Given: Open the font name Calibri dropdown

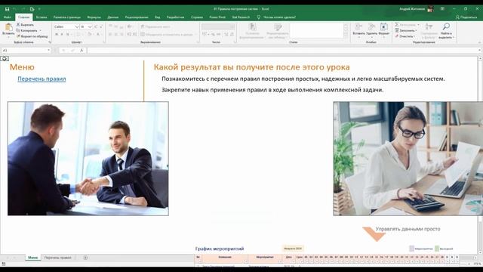Looking at the screenshot, I should (x=77, y=27).
